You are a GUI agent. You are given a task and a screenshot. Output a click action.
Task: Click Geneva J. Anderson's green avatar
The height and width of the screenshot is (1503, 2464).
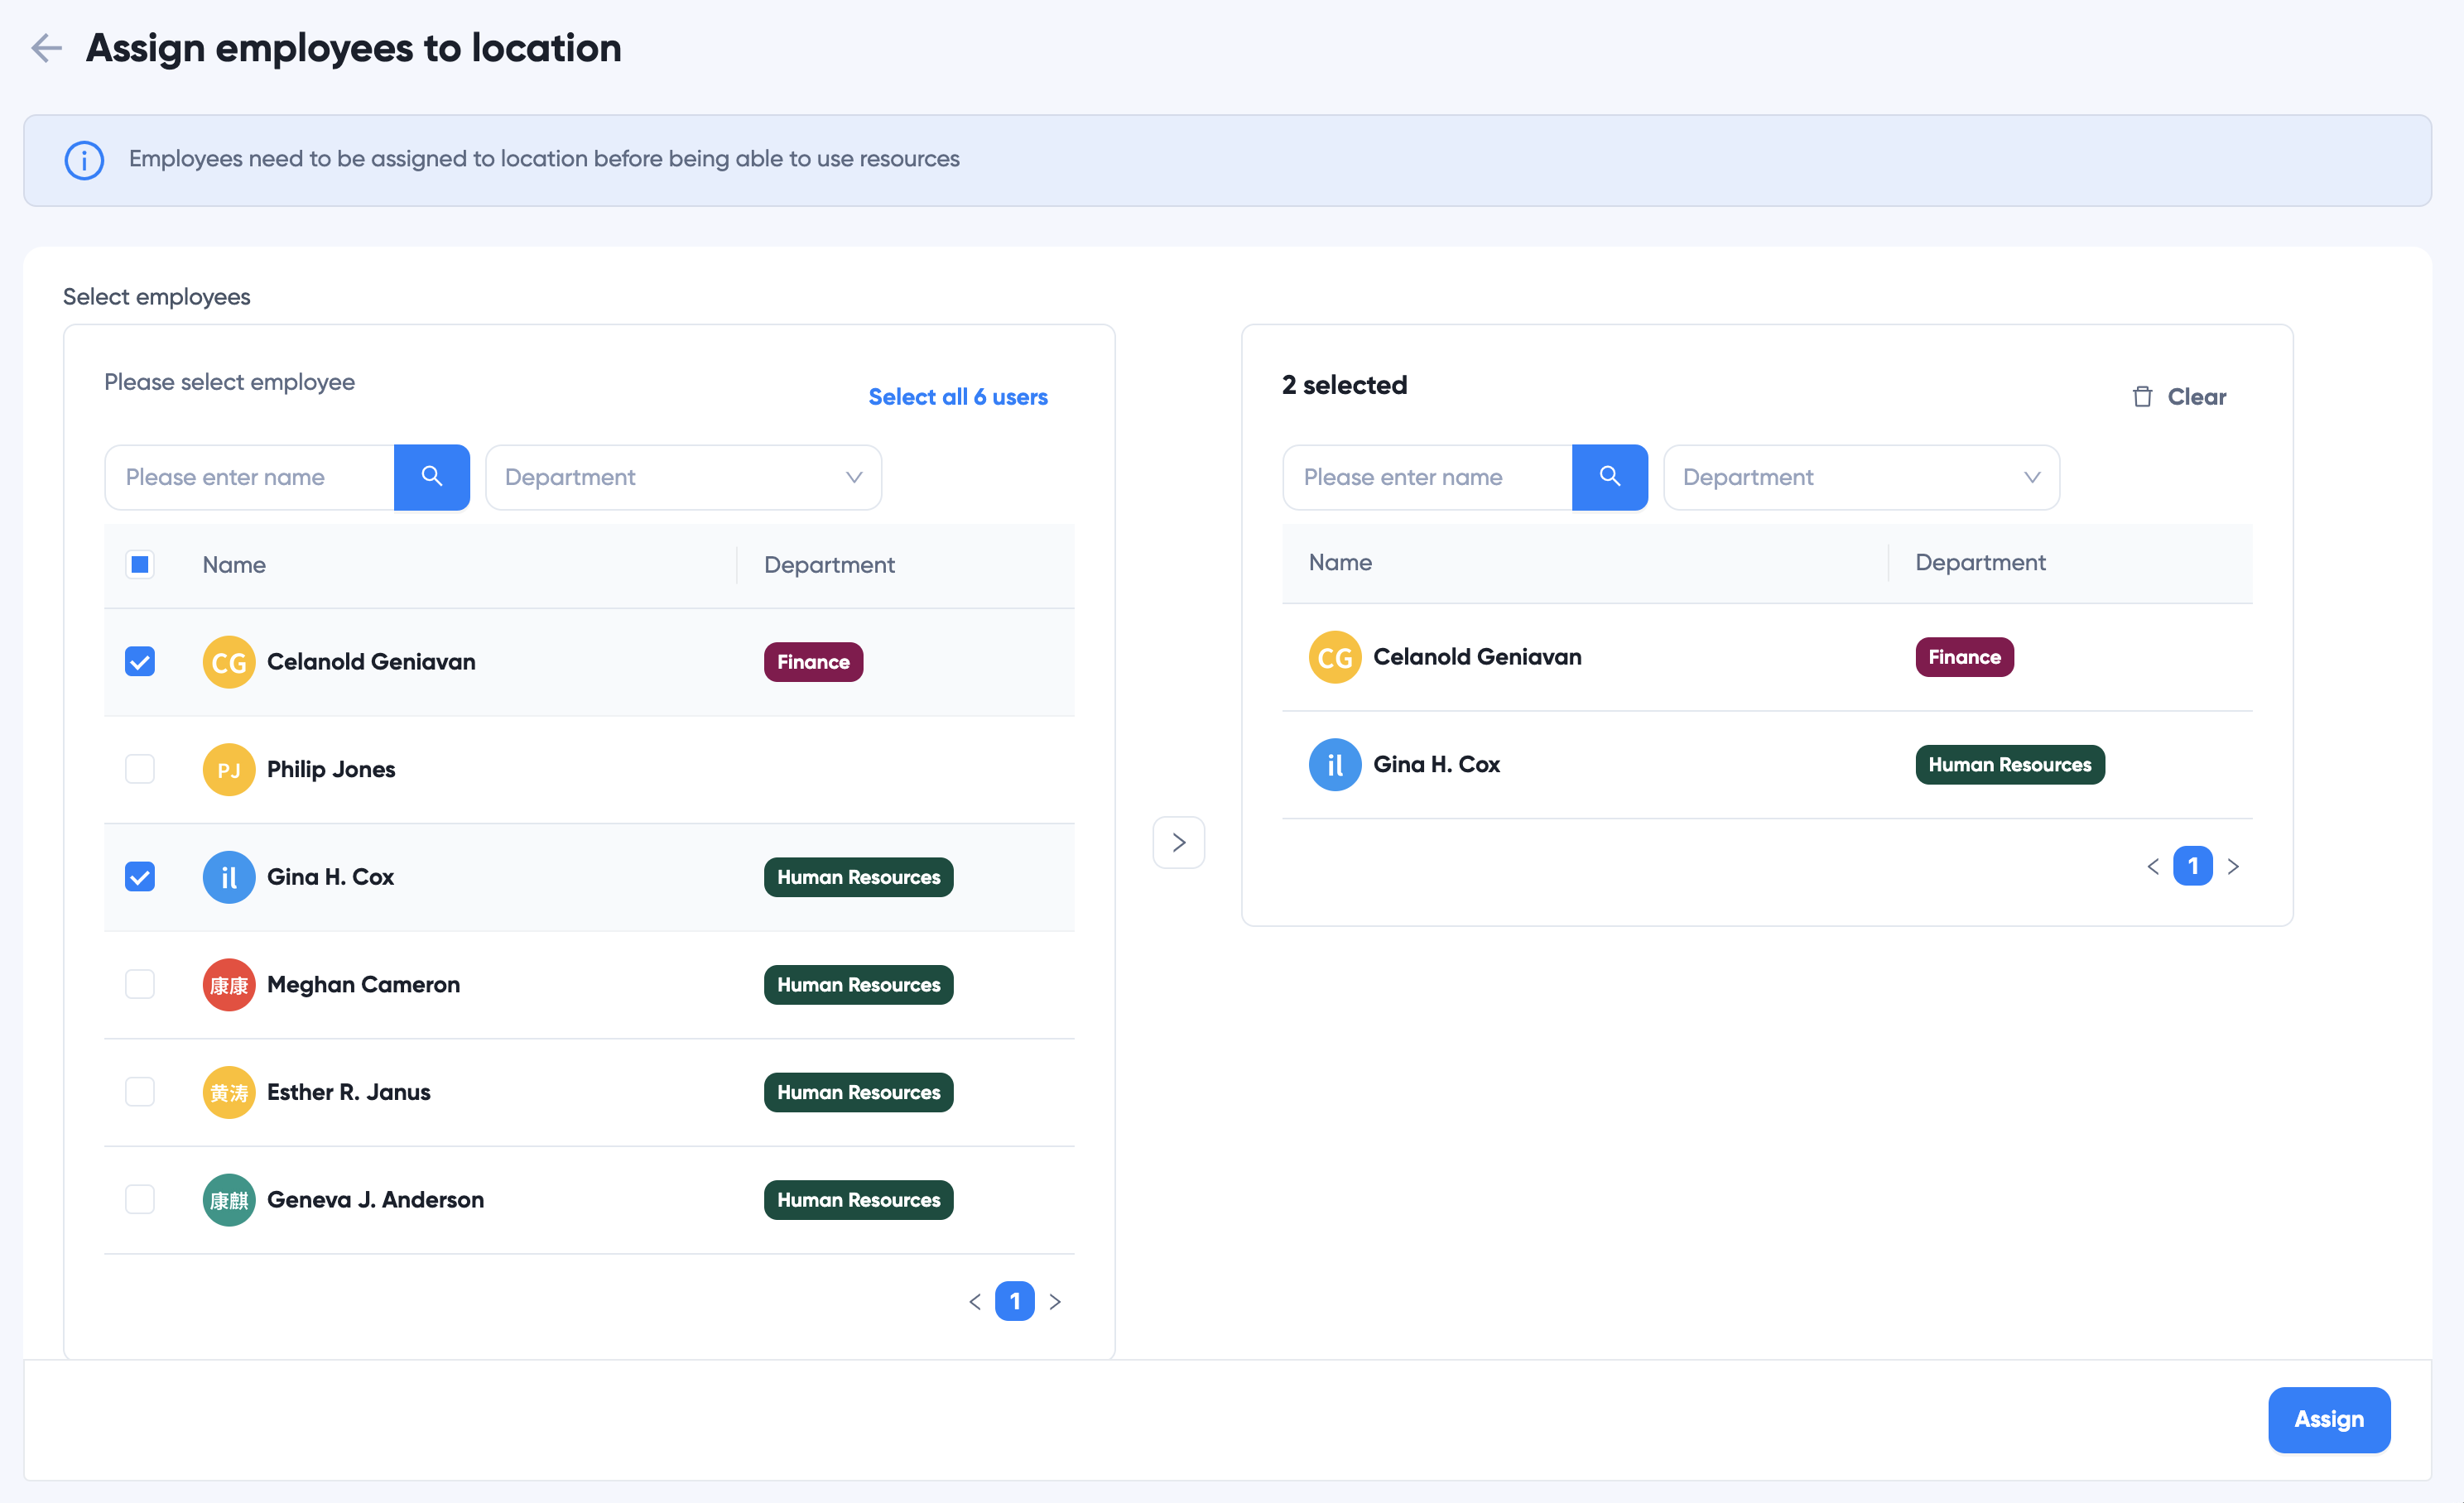(229, 1200)
